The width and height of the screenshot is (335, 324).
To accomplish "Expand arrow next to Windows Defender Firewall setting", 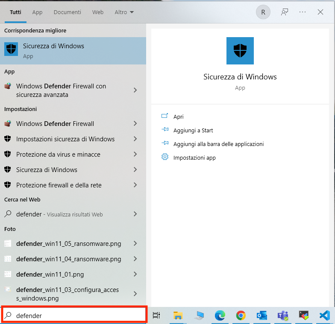I will (x=135, y=124).
